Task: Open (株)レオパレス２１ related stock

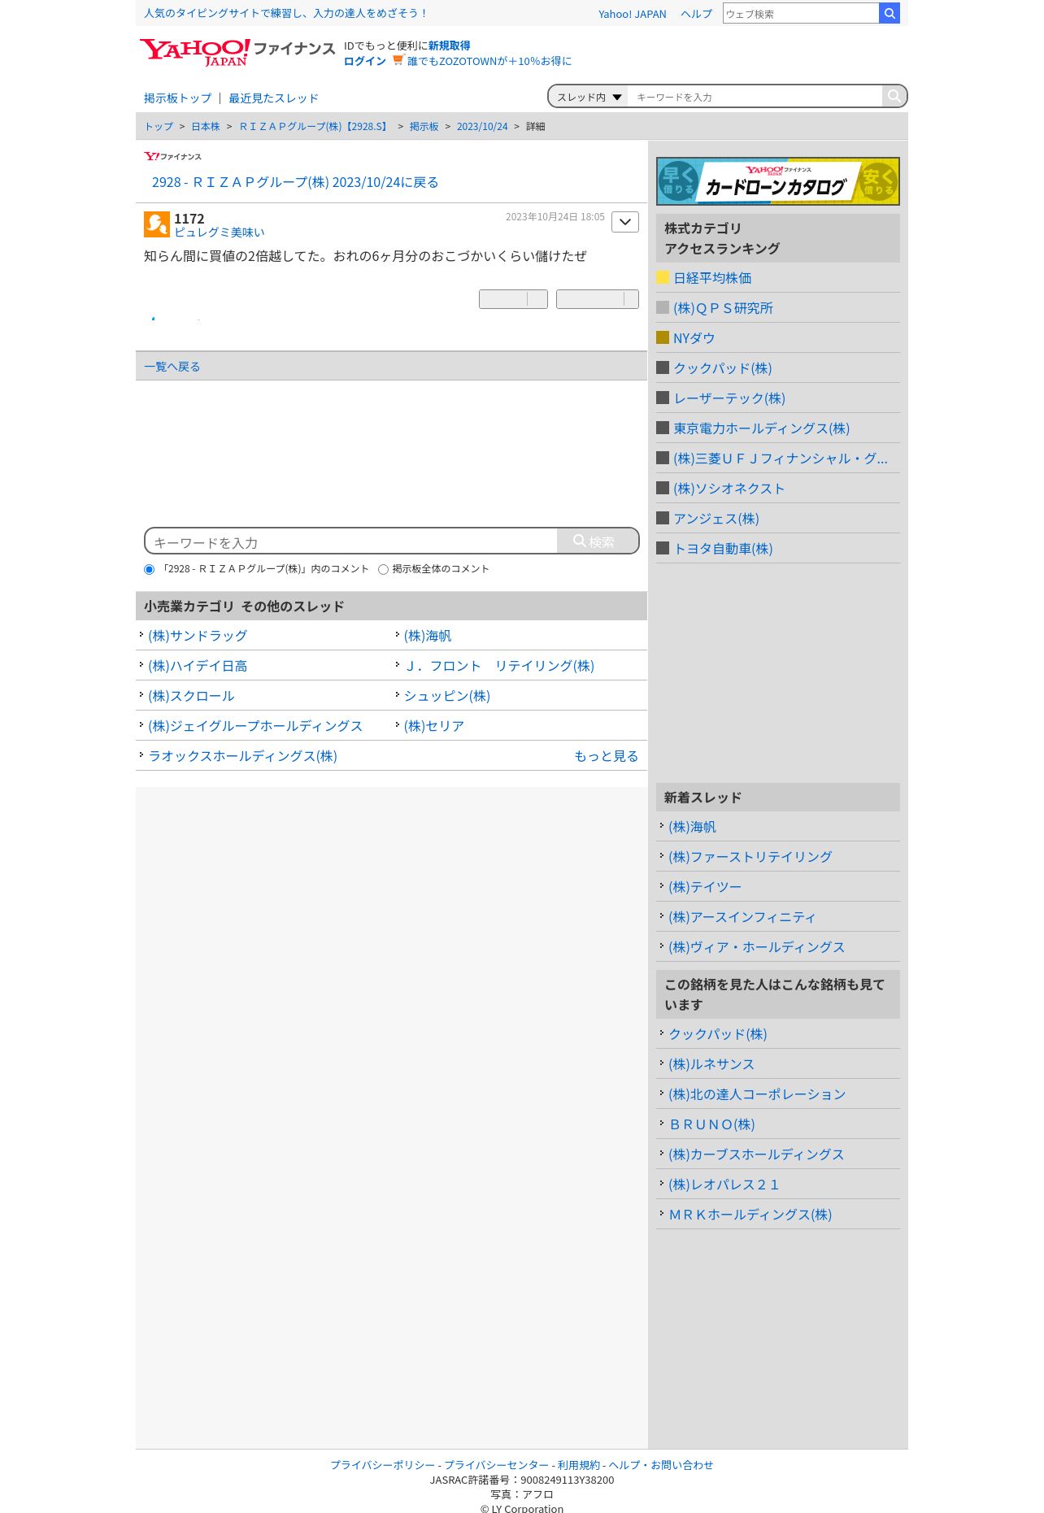Action: click(724, 1185)
